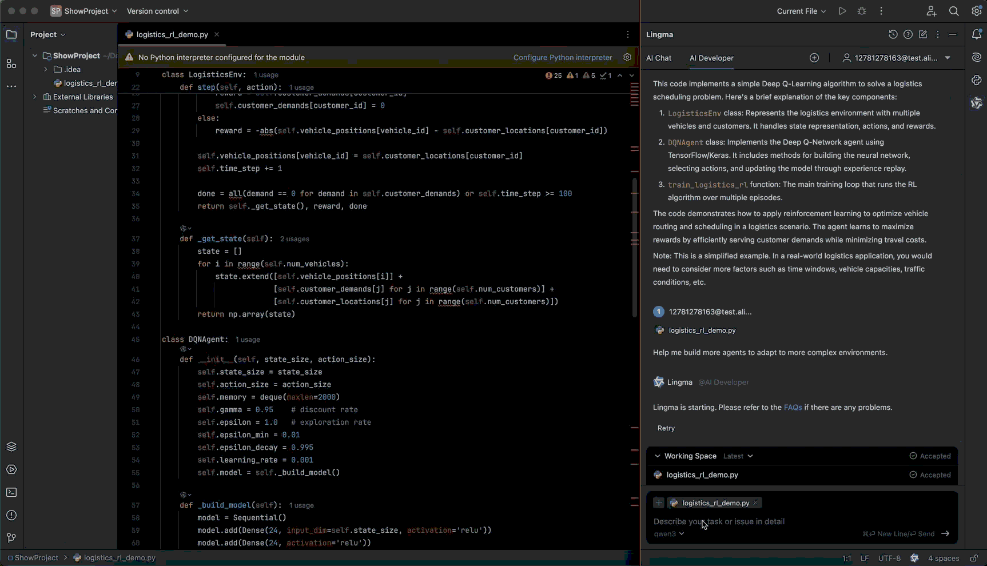Run the current file
This screenshot has width=987, height=566.
(x=842, y=11)
